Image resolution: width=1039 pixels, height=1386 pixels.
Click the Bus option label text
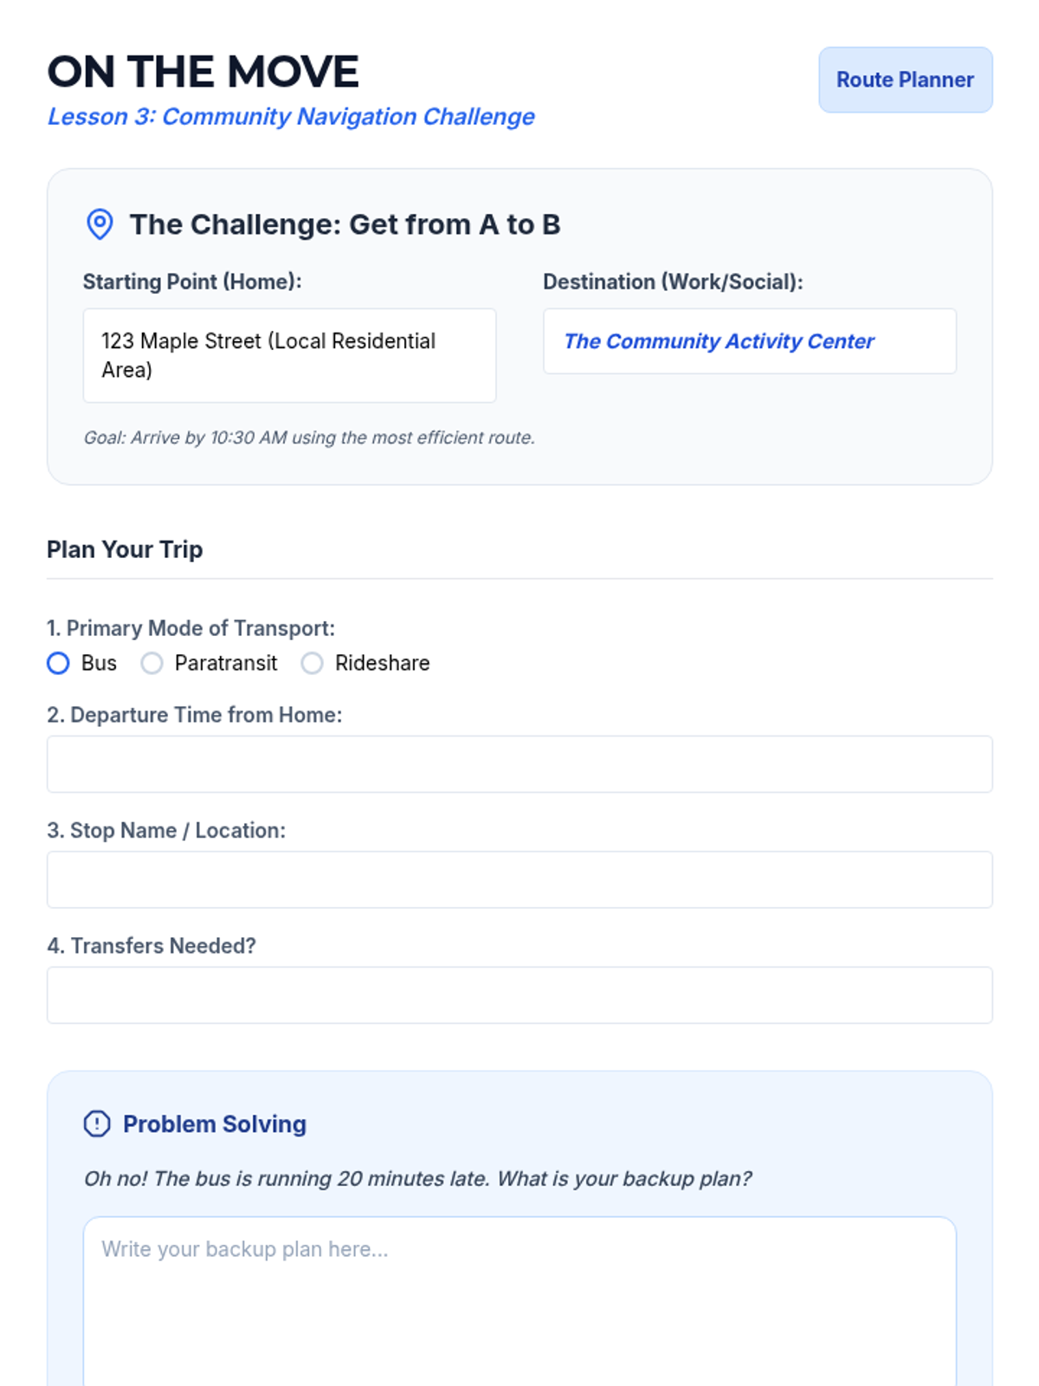point(99,664)
